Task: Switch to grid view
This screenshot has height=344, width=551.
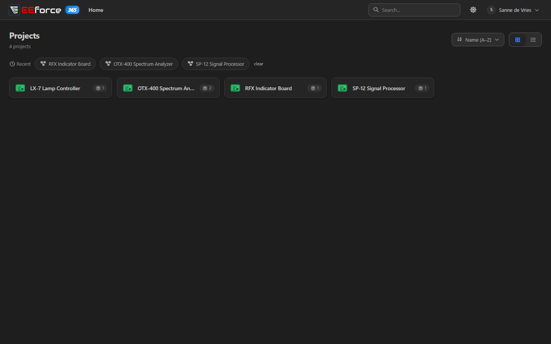Action: 518,40
